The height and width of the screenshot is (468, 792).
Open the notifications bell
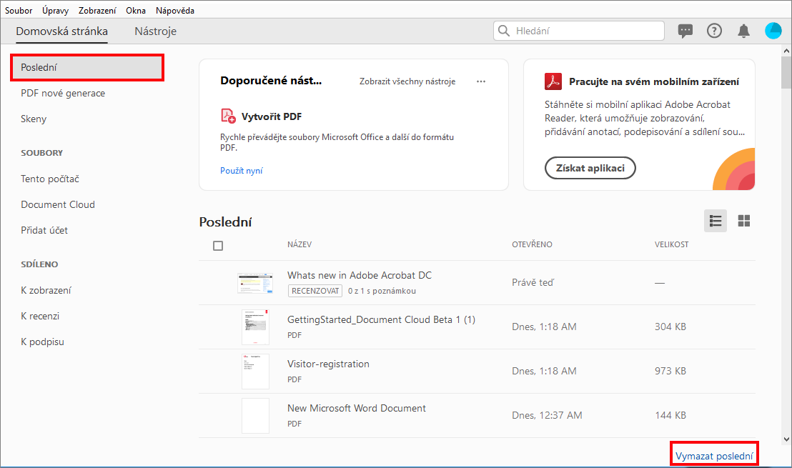744,31
